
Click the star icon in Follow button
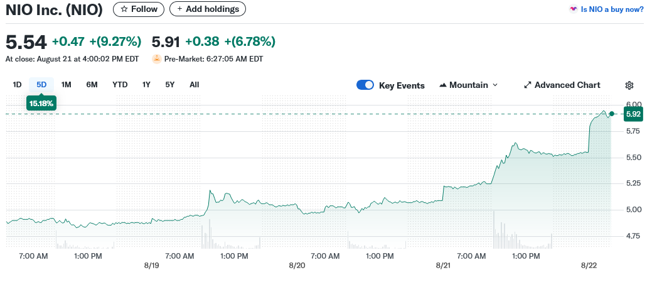coord(124,9)
